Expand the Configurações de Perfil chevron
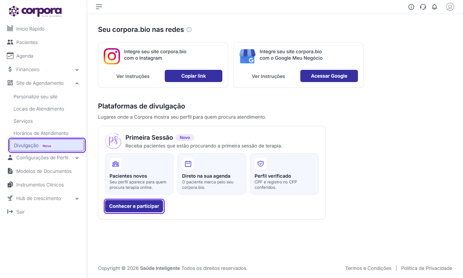 pyautogui.click(x=77, y=158)
